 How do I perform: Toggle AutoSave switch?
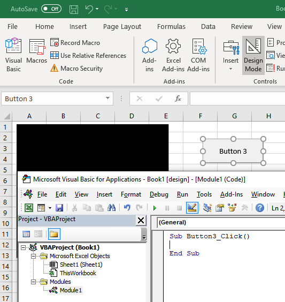51,9
